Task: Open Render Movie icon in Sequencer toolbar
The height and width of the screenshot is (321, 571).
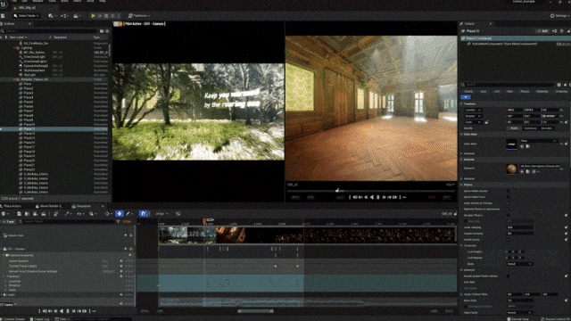Action: 44,214
